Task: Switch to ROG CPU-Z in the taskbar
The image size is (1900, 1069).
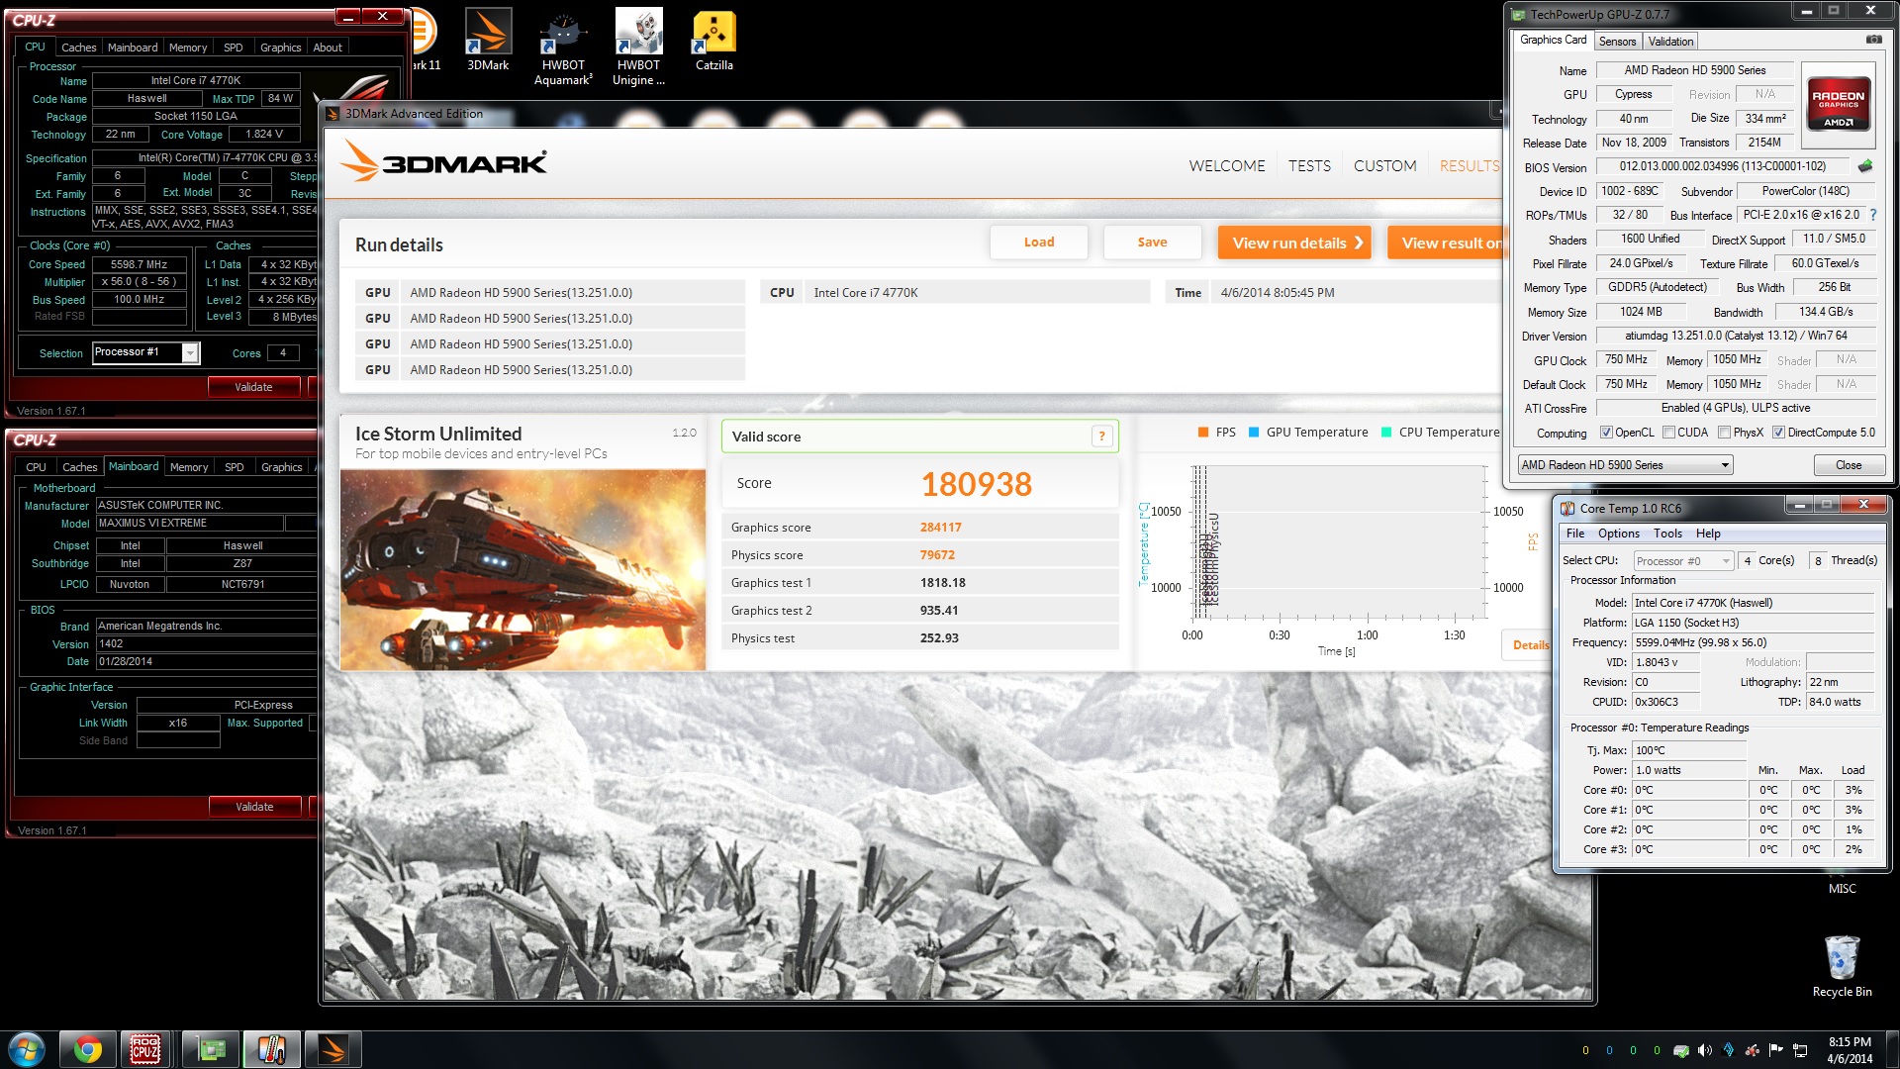Action: 146,1049
